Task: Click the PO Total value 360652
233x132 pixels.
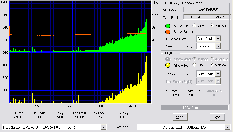Action: [81, 118]
